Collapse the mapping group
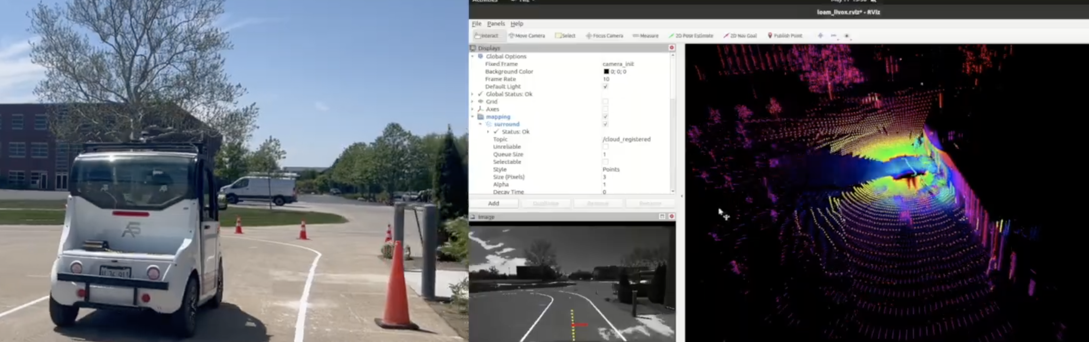Viewport: 1089px width, 342px height. [473, 116]
